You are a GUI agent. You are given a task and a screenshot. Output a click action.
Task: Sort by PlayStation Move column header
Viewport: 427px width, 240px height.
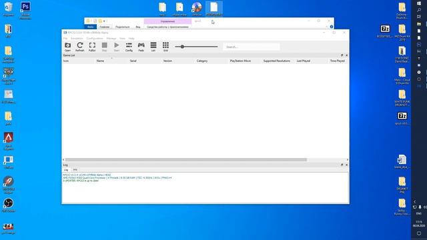[240, 61]
